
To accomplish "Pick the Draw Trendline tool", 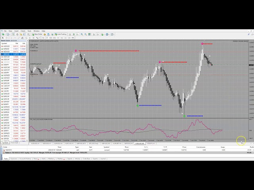I will (19, 38).
